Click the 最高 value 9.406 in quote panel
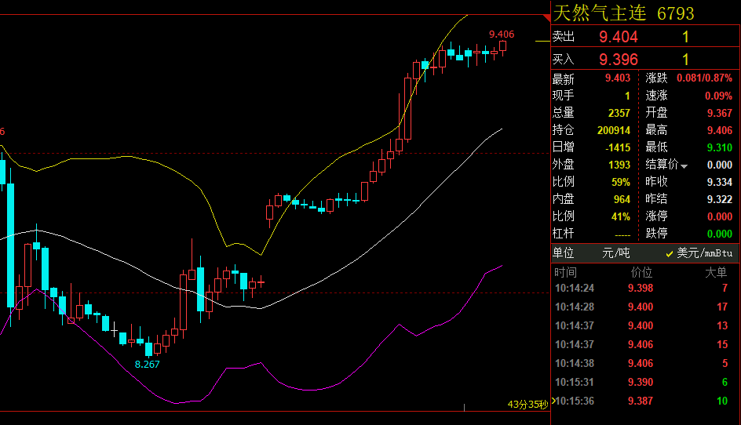The image size is (741, 425). click(720, 130)
